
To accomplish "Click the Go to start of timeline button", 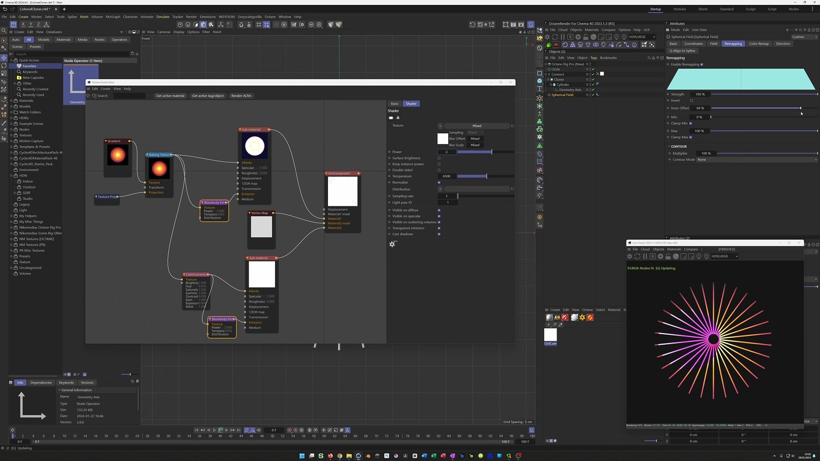I will tap(197, 430).
